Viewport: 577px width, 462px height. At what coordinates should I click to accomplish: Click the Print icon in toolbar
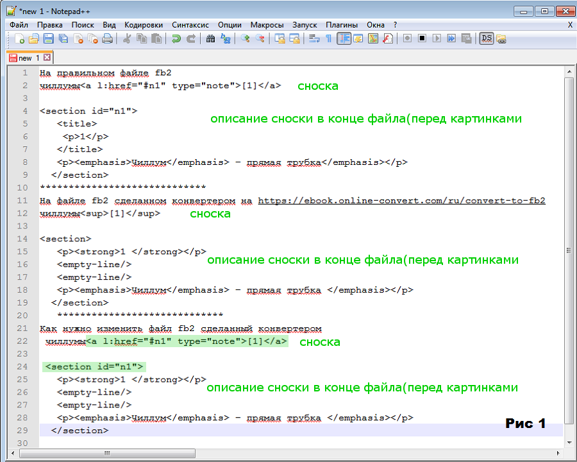coord(107,38)
